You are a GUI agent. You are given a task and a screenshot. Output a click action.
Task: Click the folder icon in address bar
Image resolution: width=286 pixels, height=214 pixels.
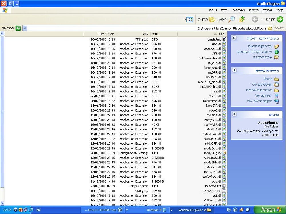(x=270, y=28)
